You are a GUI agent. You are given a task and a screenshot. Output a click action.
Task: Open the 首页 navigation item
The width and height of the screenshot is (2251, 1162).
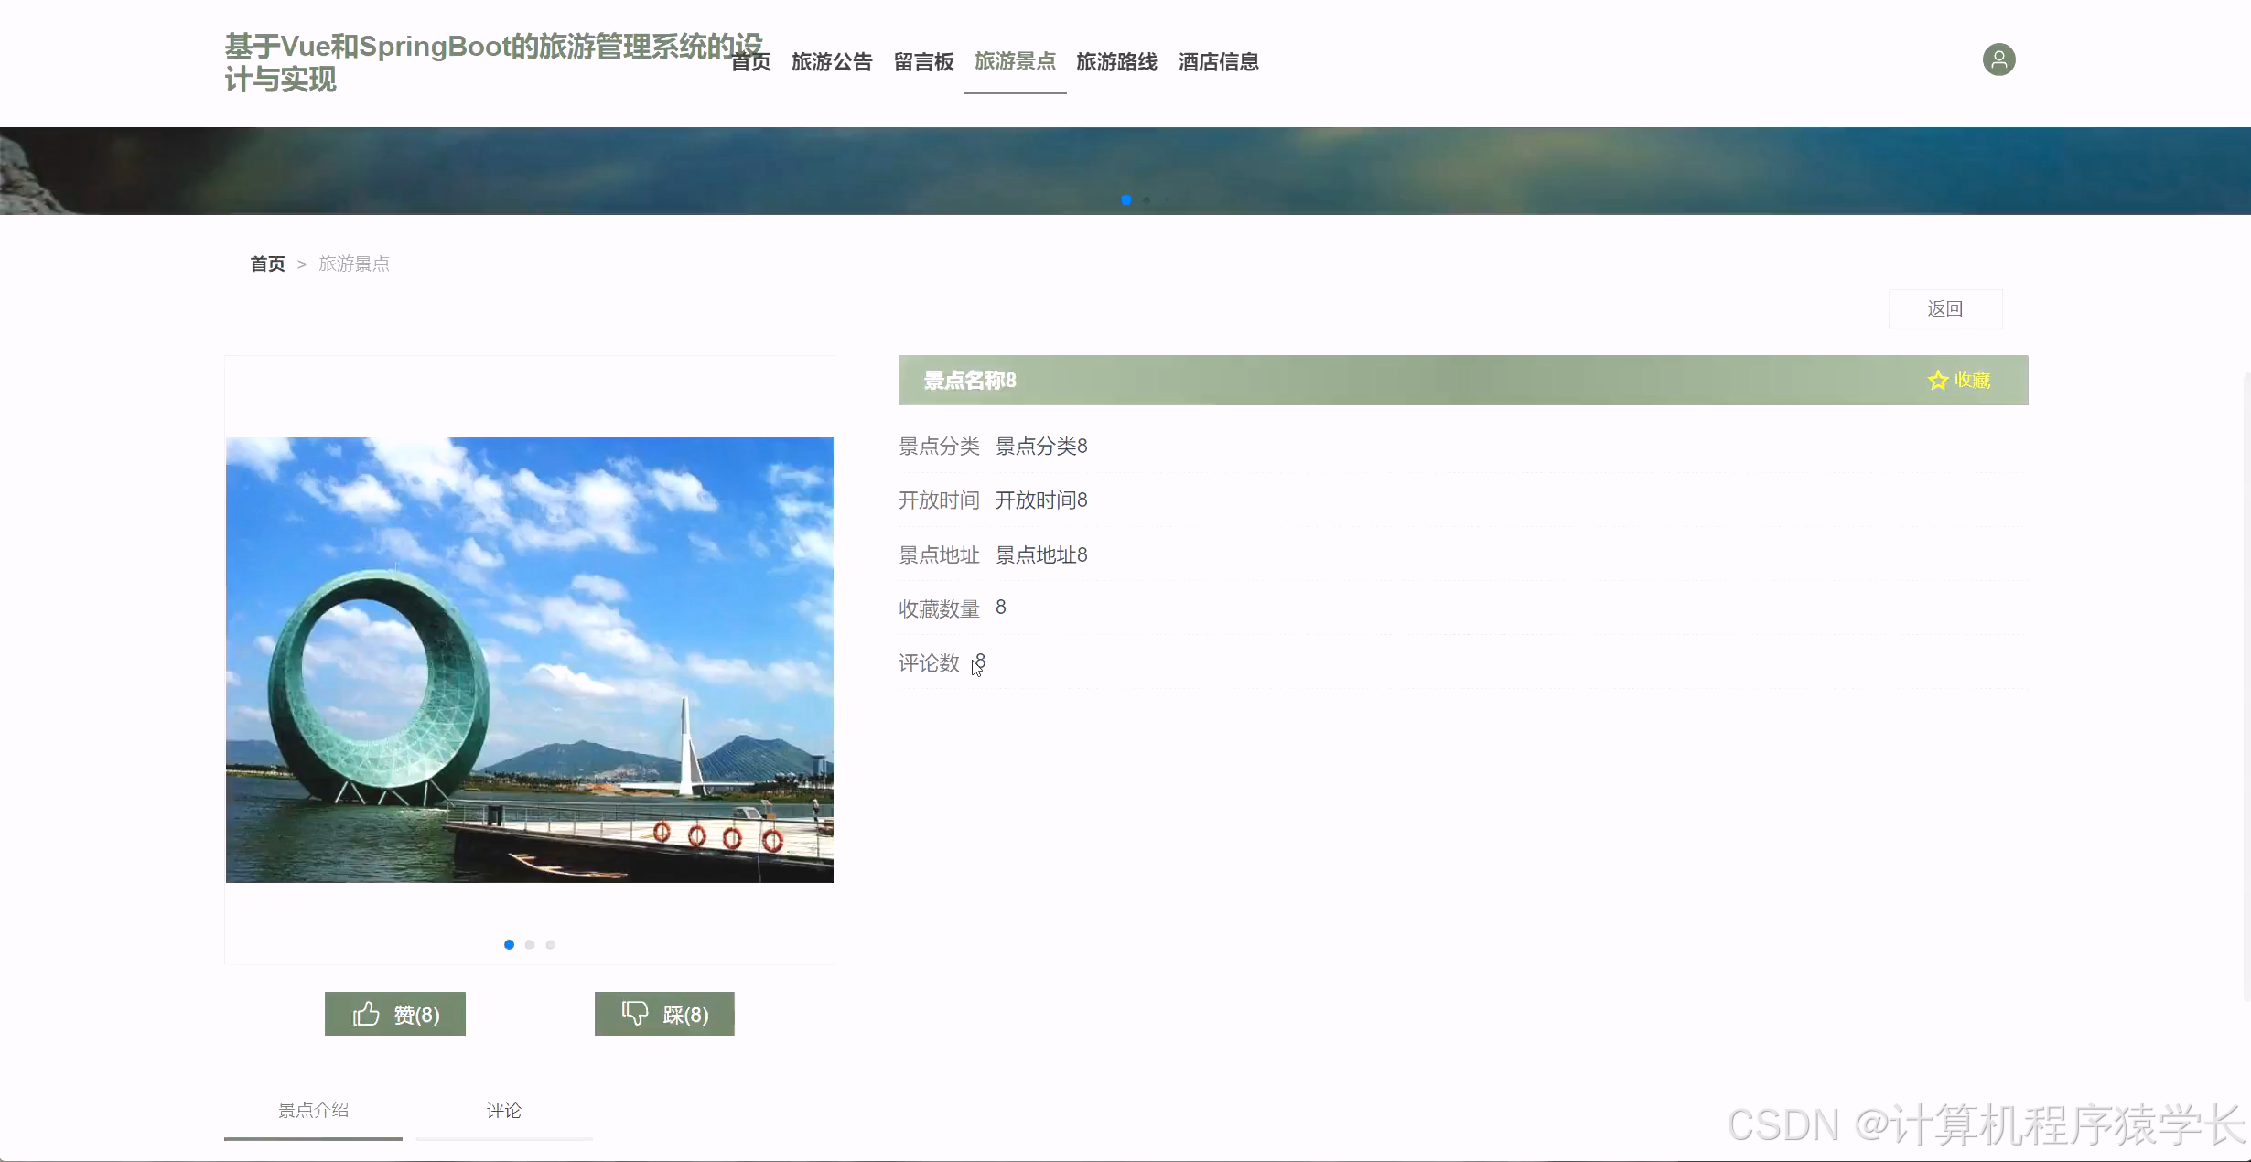751,62
